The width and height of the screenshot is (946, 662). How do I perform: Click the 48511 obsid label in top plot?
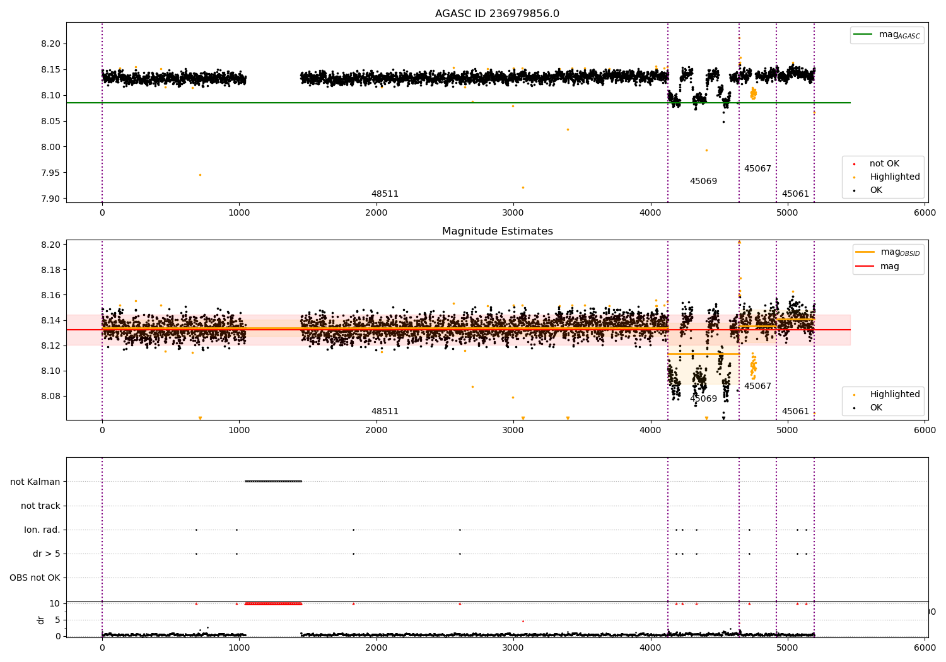[385, 194]
